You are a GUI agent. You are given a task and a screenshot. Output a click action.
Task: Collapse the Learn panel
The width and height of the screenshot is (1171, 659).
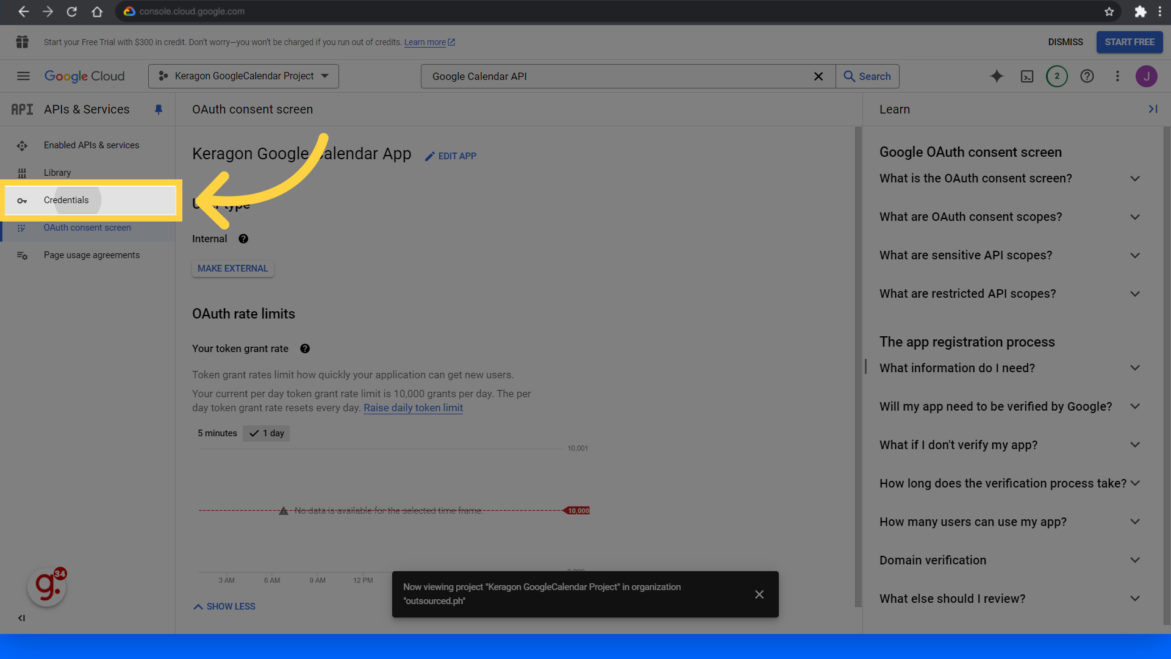point(1153,109)
